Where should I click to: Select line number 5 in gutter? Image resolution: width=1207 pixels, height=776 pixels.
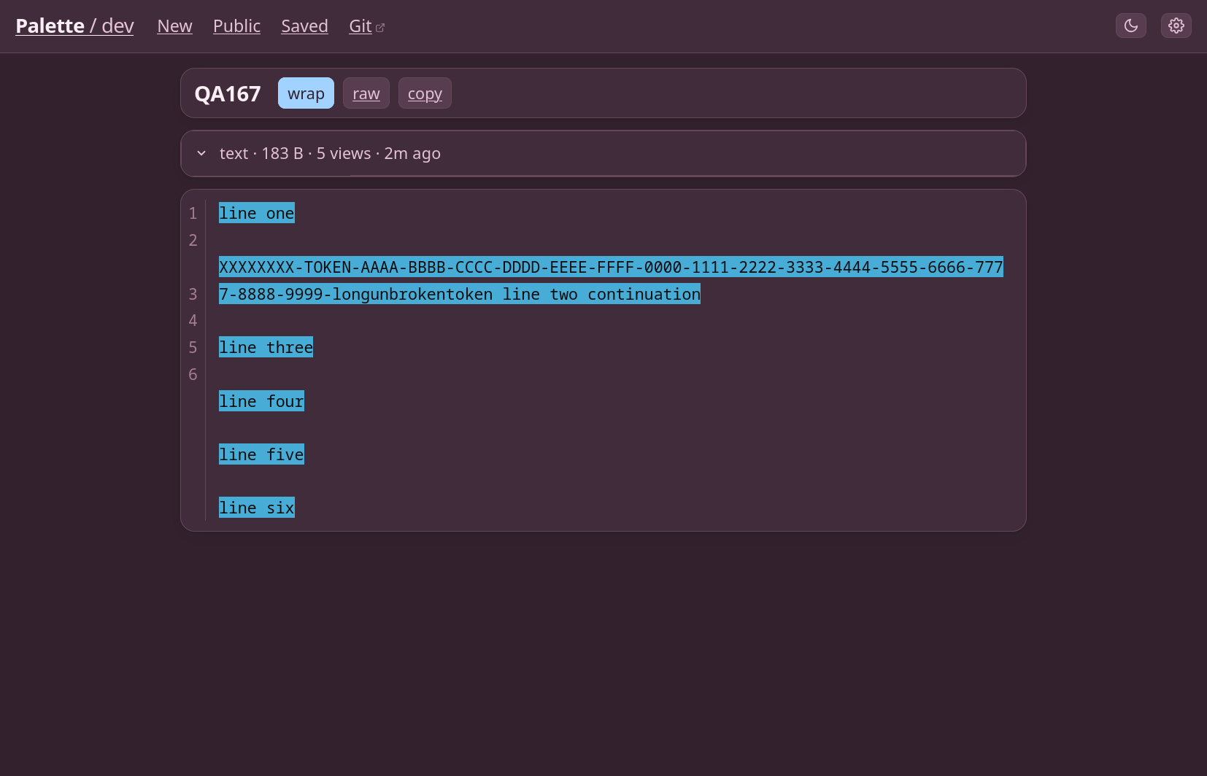tap(193, 348)
